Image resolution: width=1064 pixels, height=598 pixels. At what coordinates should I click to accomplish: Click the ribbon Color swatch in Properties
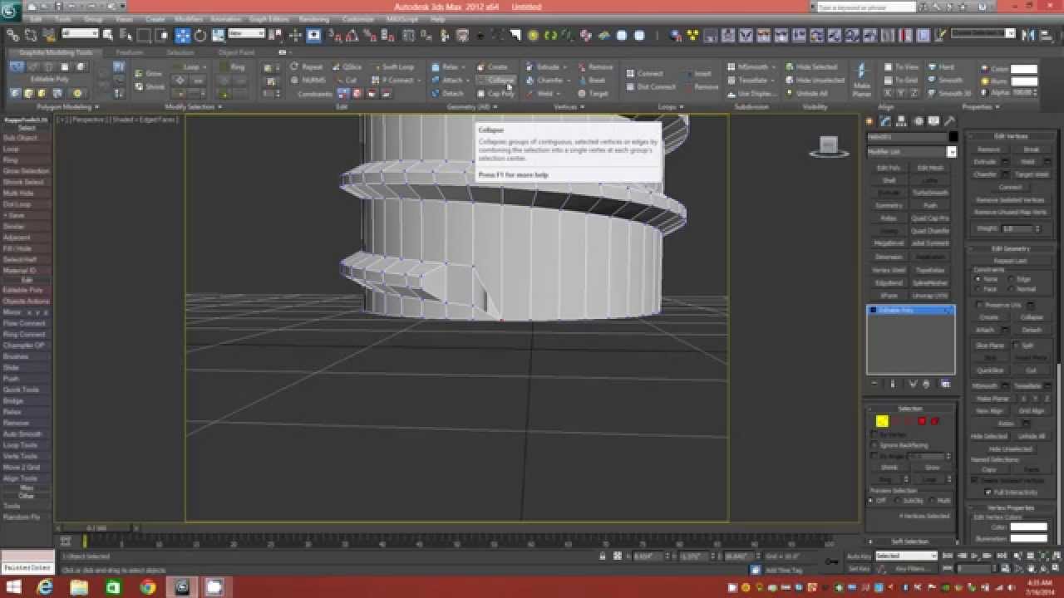point(1023,69)
